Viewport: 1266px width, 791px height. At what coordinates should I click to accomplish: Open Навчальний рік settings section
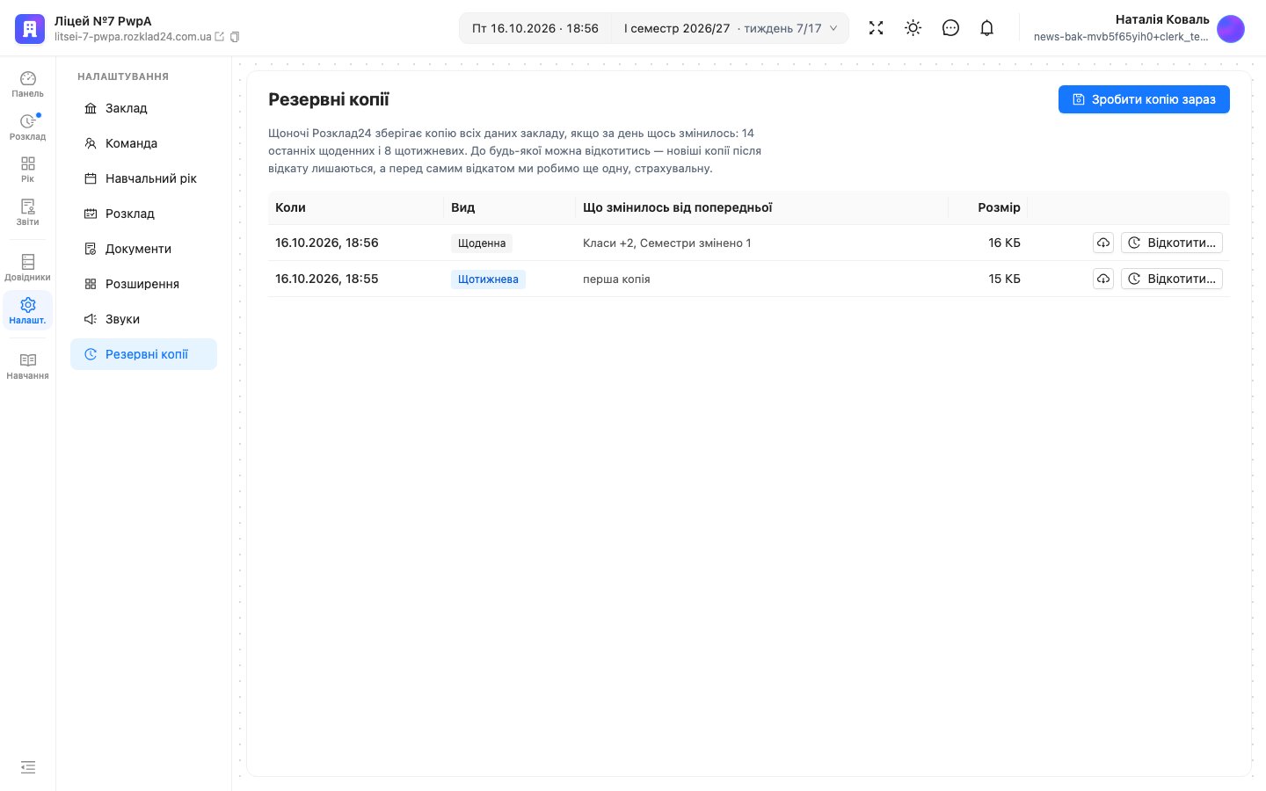(x=143, y=178)
